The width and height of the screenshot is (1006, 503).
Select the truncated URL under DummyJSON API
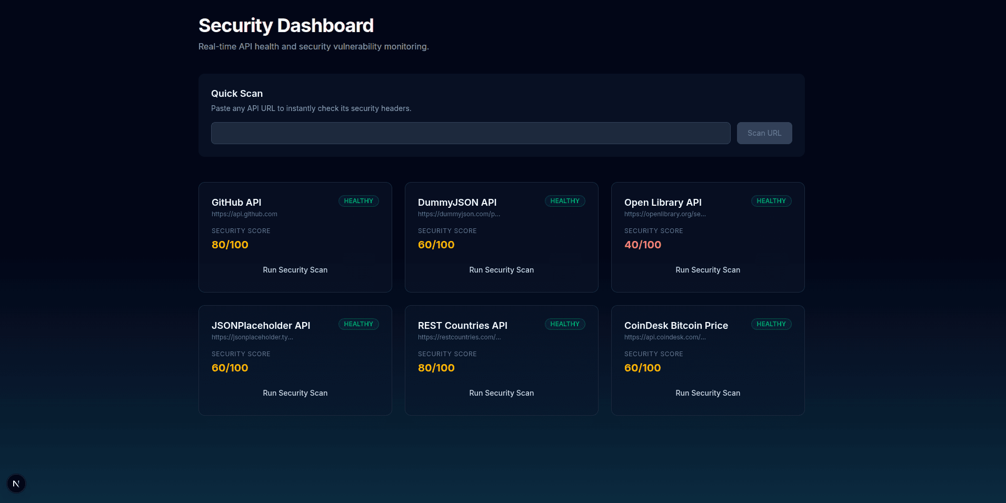(x=459, y=214)
